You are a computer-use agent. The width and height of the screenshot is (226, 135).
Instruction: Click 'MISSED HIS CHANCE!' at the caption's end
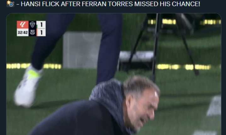167,4
